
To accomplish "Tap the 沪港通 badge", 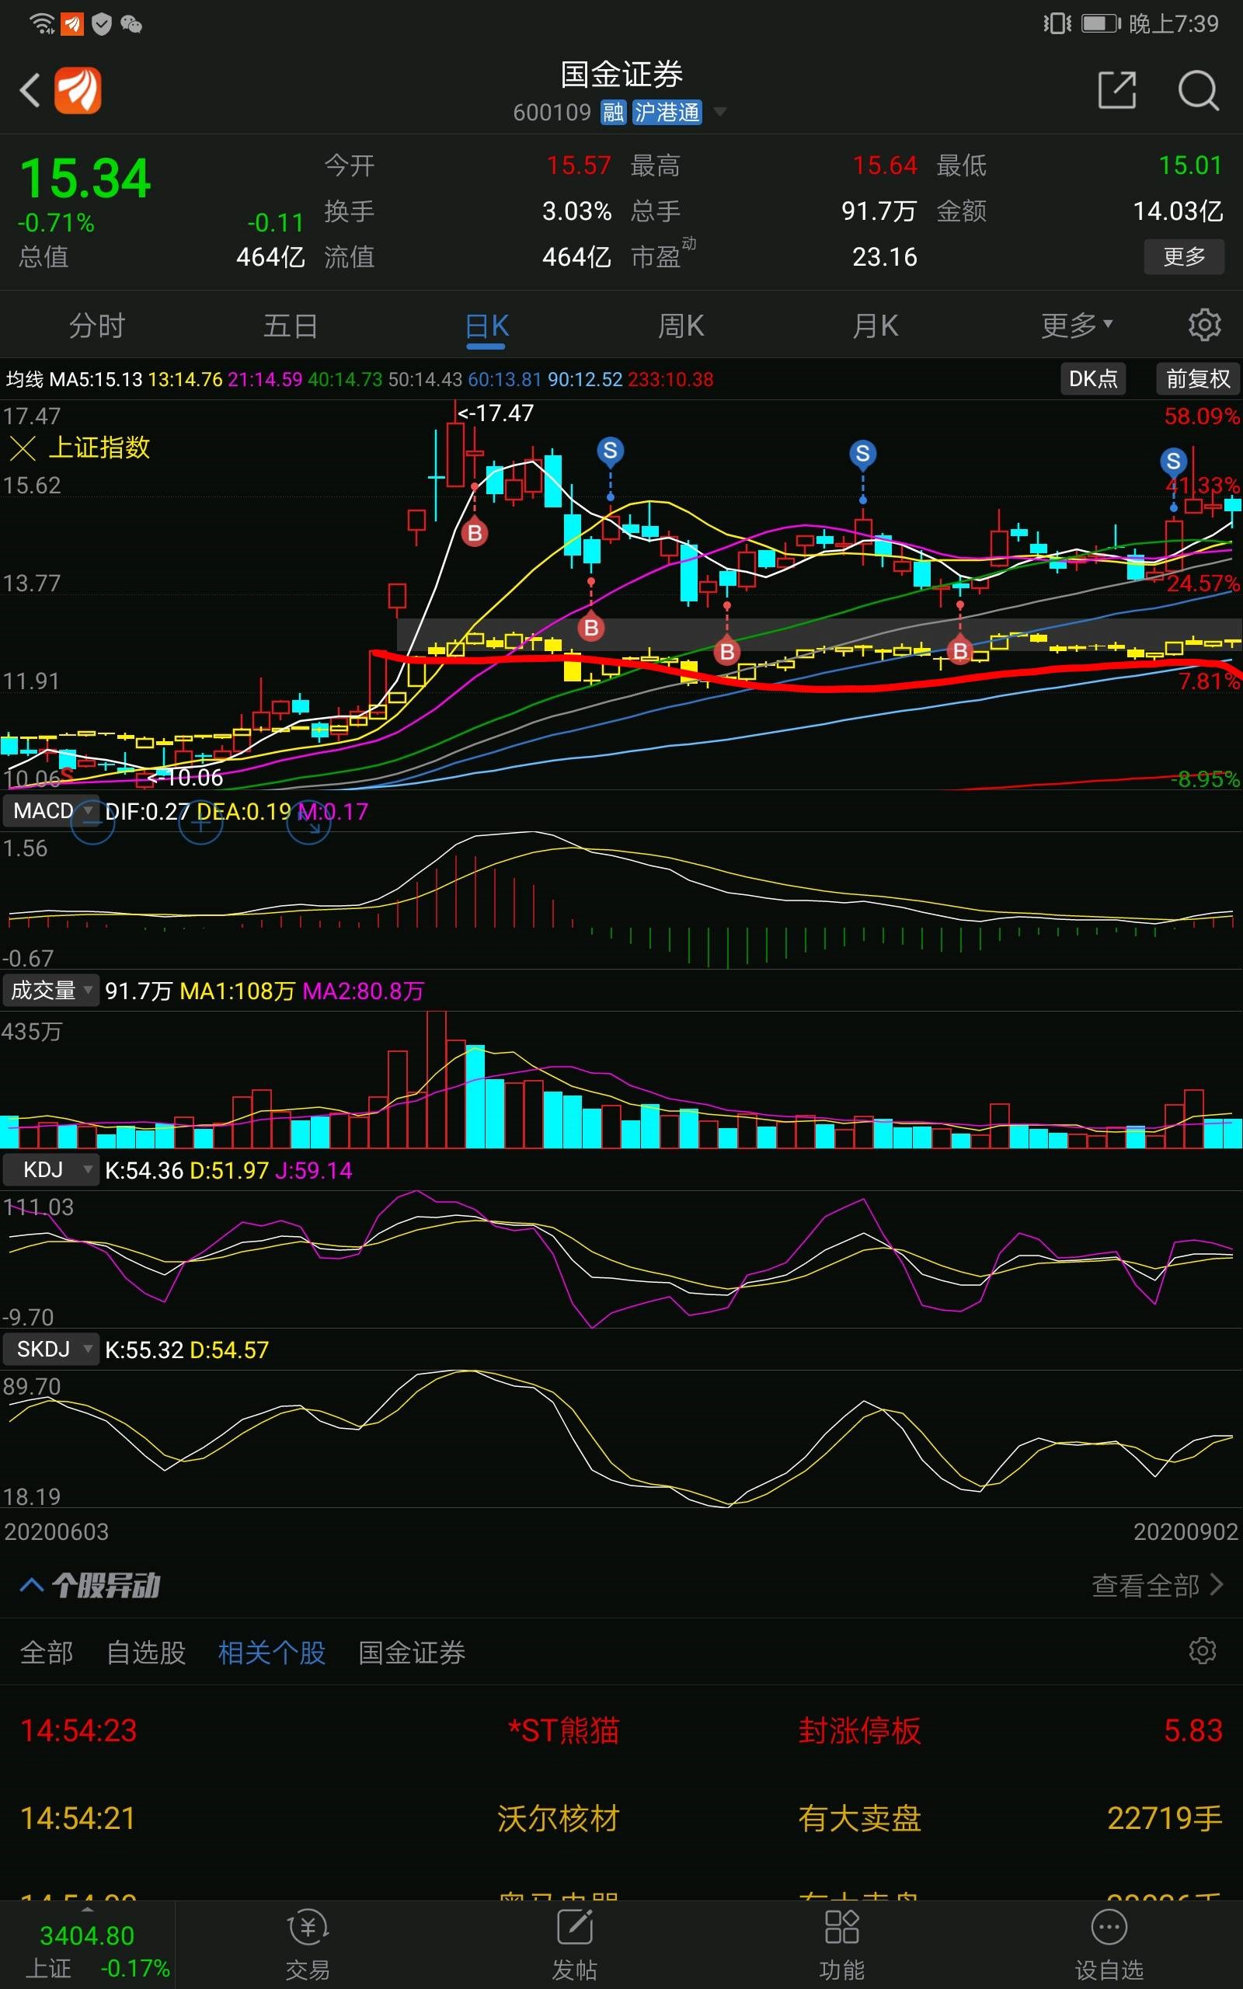I will (667, 113).
